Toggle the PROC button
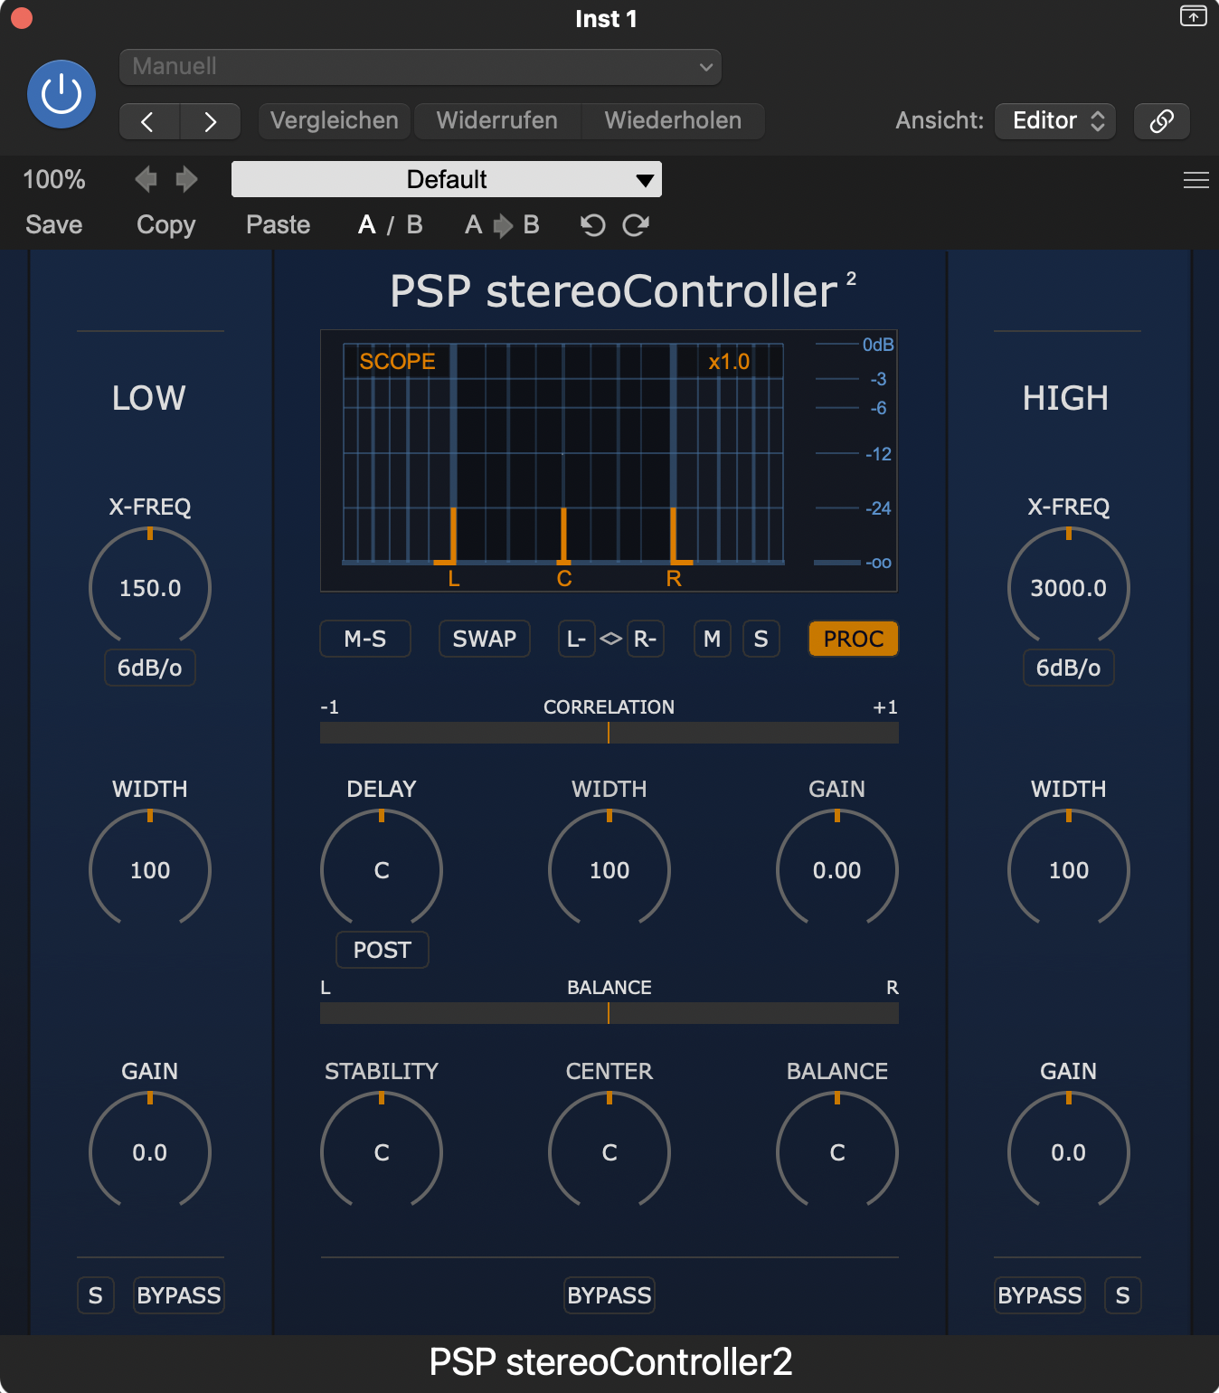 (854, 639)
